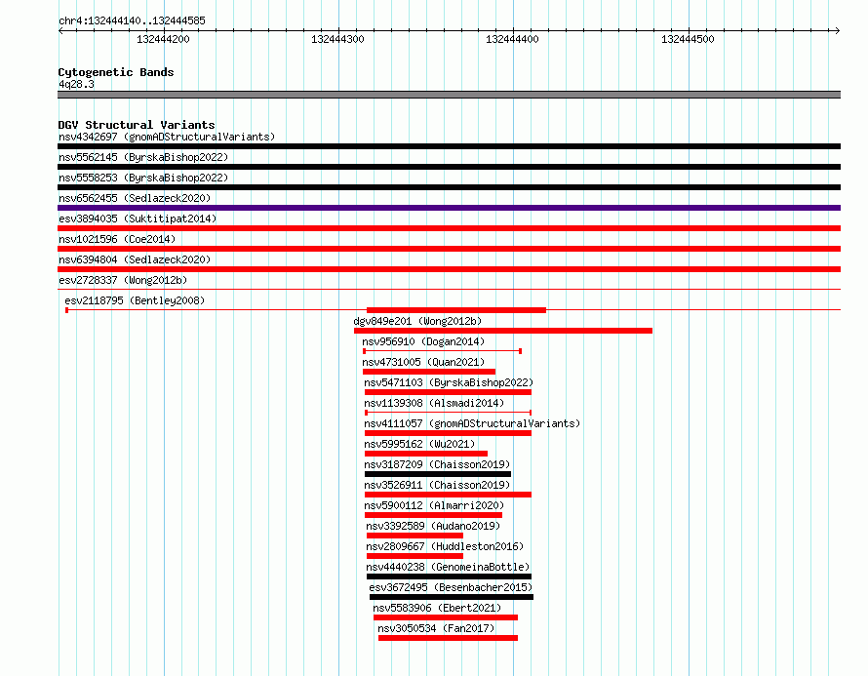Click esv2118795 (Bentley2008) label
The image size is (868, 676).
pyautogui.click(x=135, y=300)
